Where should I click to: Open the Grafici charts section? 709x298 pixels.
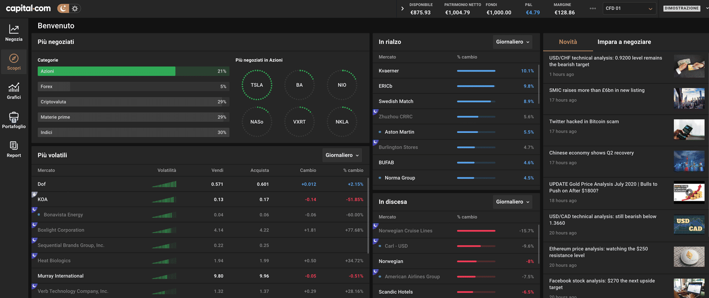point(14,91)
